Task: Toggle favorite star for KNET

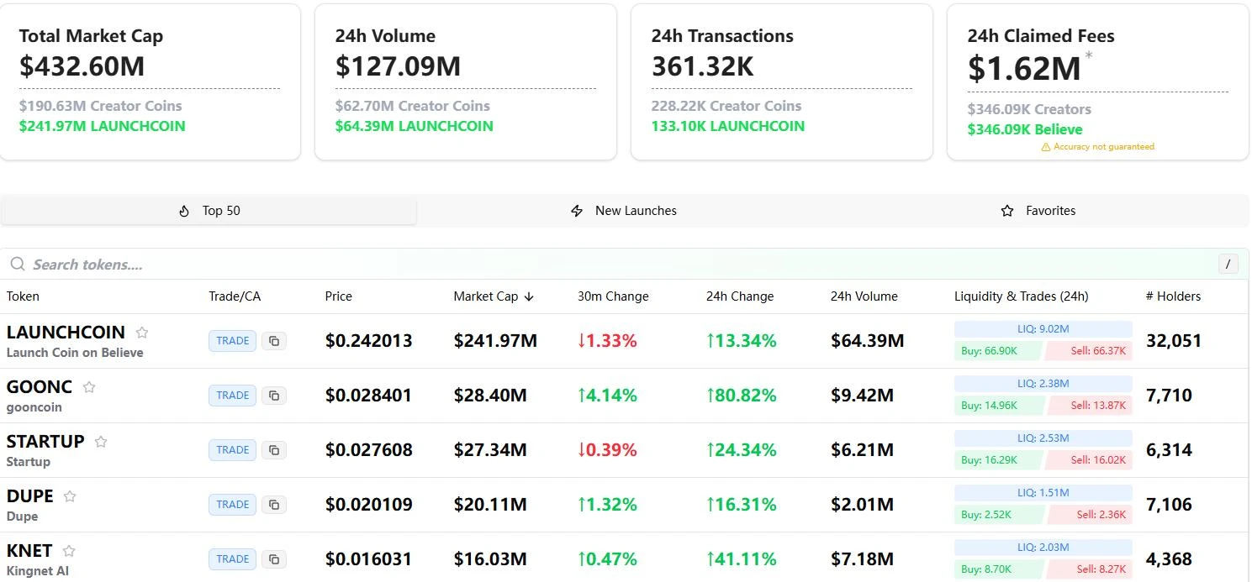Action: [69, 551]
